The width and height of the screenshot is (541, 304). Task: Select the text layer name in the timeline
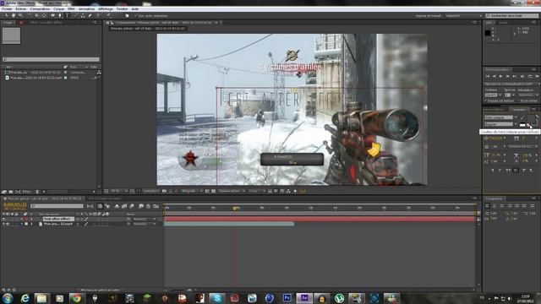tap(58, 220)
